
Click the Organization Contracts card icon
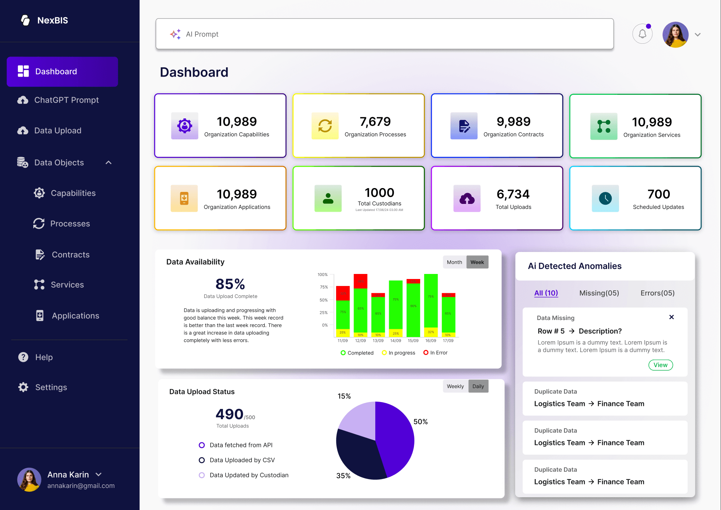point(464,126)
